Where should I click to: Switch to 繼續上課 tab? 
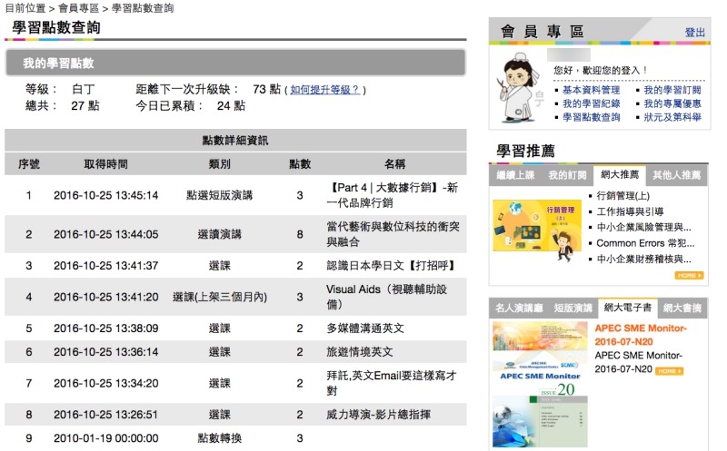[x=515, y=175]
